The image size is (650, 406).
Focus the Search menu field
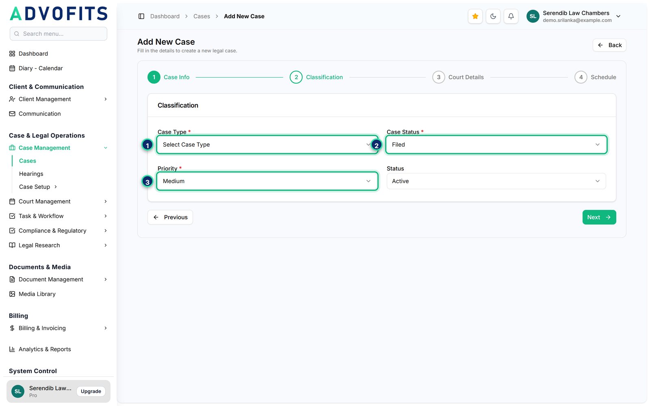click(x=58, y=34)
